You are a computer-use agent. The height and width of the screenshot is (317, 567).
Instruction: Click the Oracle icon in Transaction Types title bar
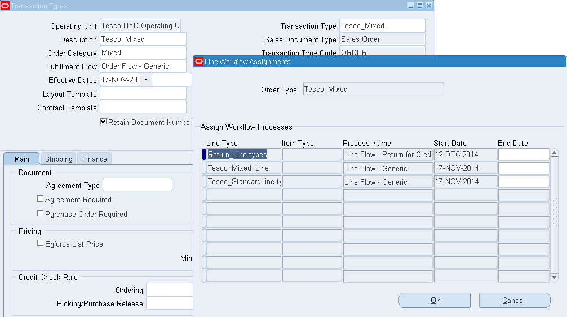pyautogui.click(x=5, y=6)
